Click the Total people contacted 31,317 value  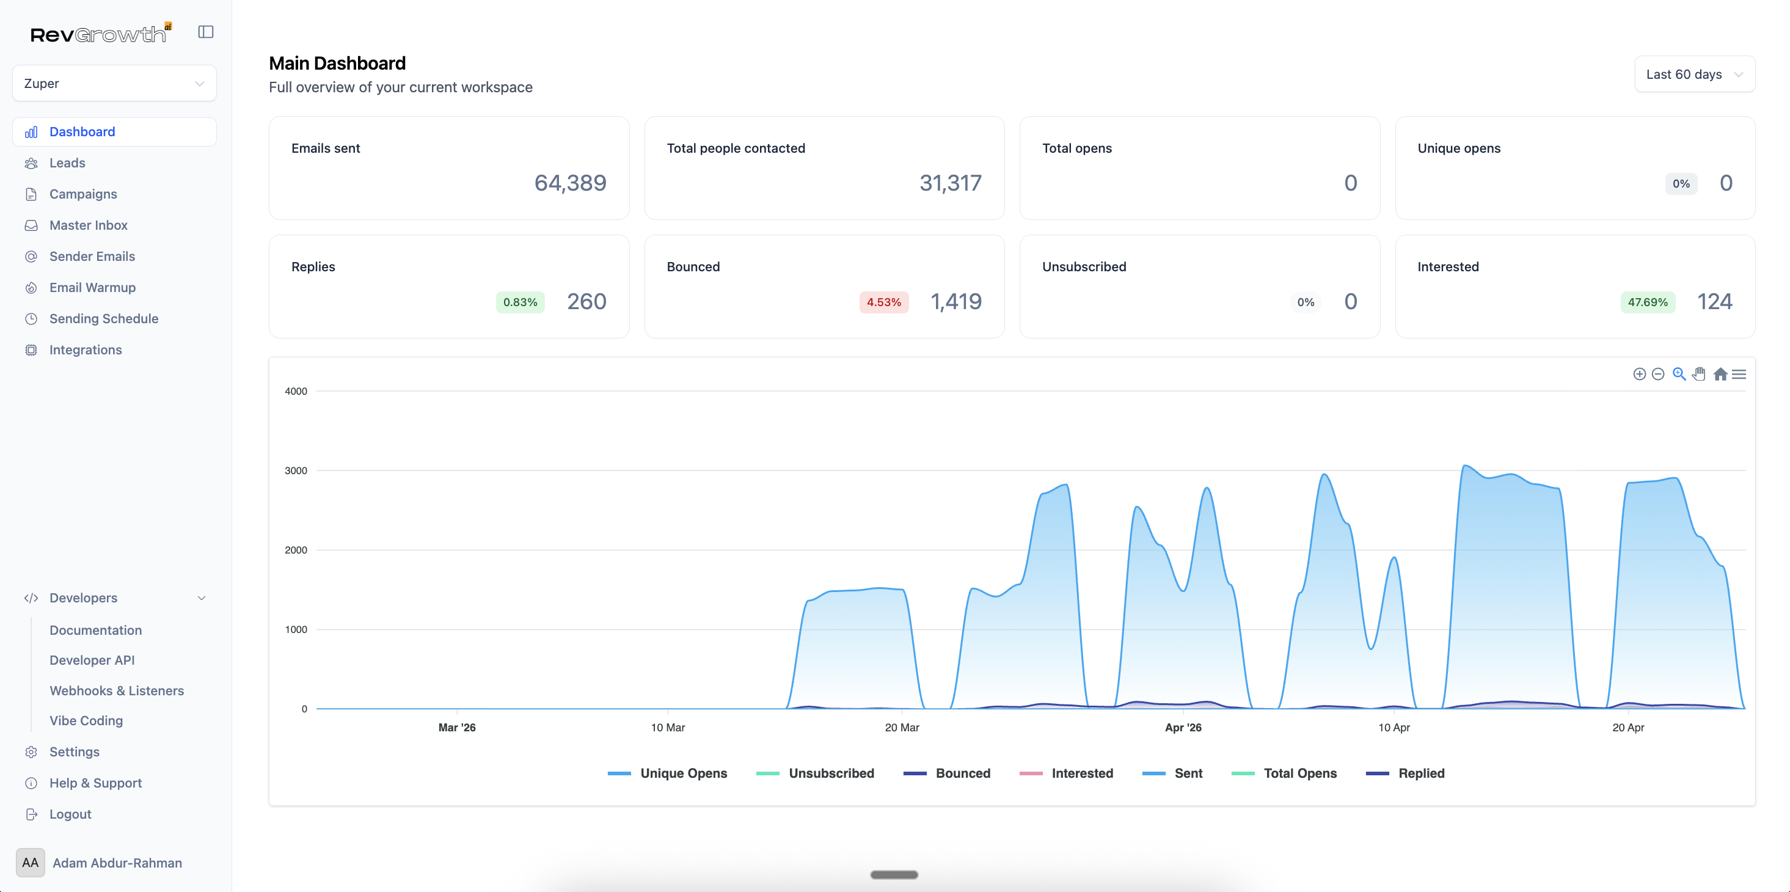tap(951, 183)
